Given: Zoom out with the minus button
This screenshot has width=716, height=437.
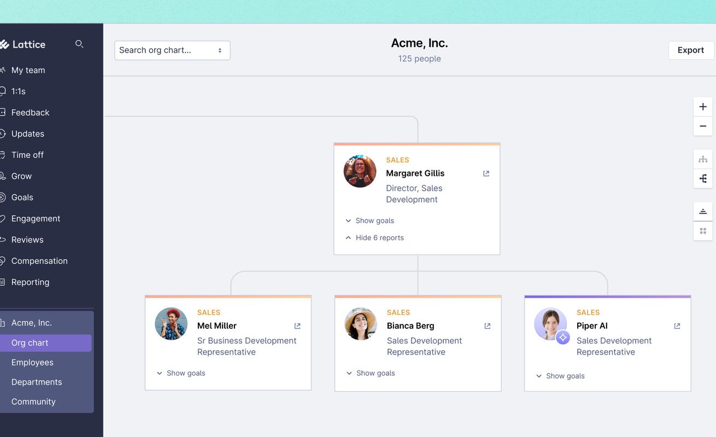Looking at the screenshot, I should point(703,126).
